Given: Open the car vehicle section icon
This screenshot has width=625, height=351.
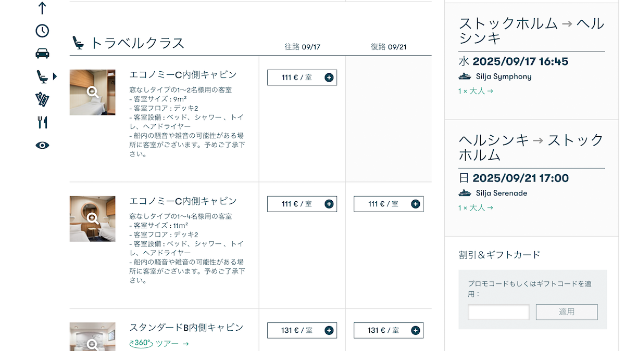Looking at the screenshot, I should tap(42, 53).
